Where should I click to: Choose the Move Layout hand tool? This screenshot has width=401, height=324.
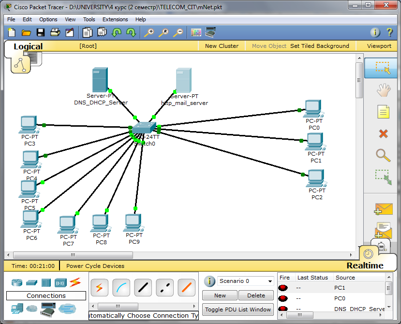click(x=383, y=90)
